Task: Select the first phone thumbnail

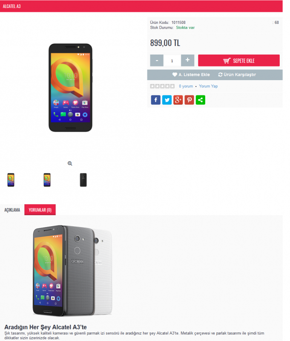Action: coord(11,180)
